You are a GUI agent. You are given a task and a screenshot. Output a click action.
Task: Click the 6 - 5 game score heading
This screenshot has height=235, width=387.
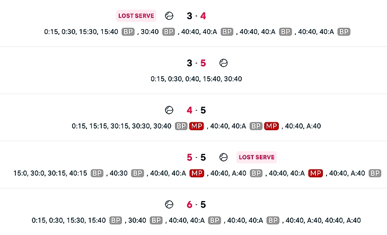click(196, 204)
